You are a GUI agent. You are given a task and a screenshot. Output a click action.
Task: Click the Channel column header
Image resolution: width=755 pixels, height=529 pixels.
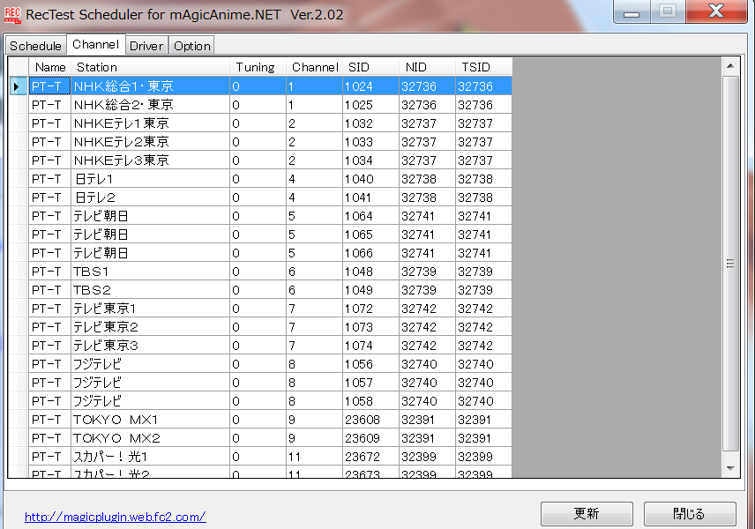tap(314, 67)
